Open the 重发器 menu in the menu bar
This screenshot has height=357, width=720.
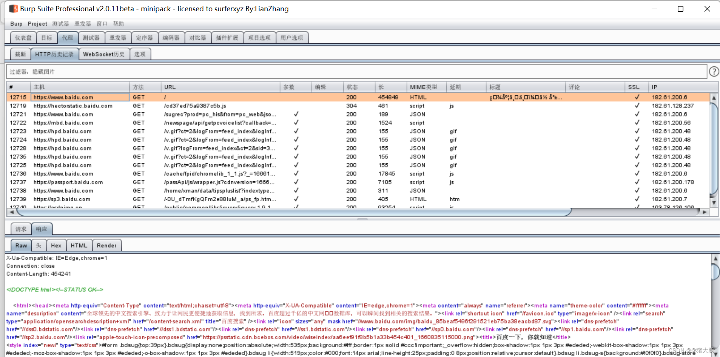pyautogui.click(x=83, y=24)
